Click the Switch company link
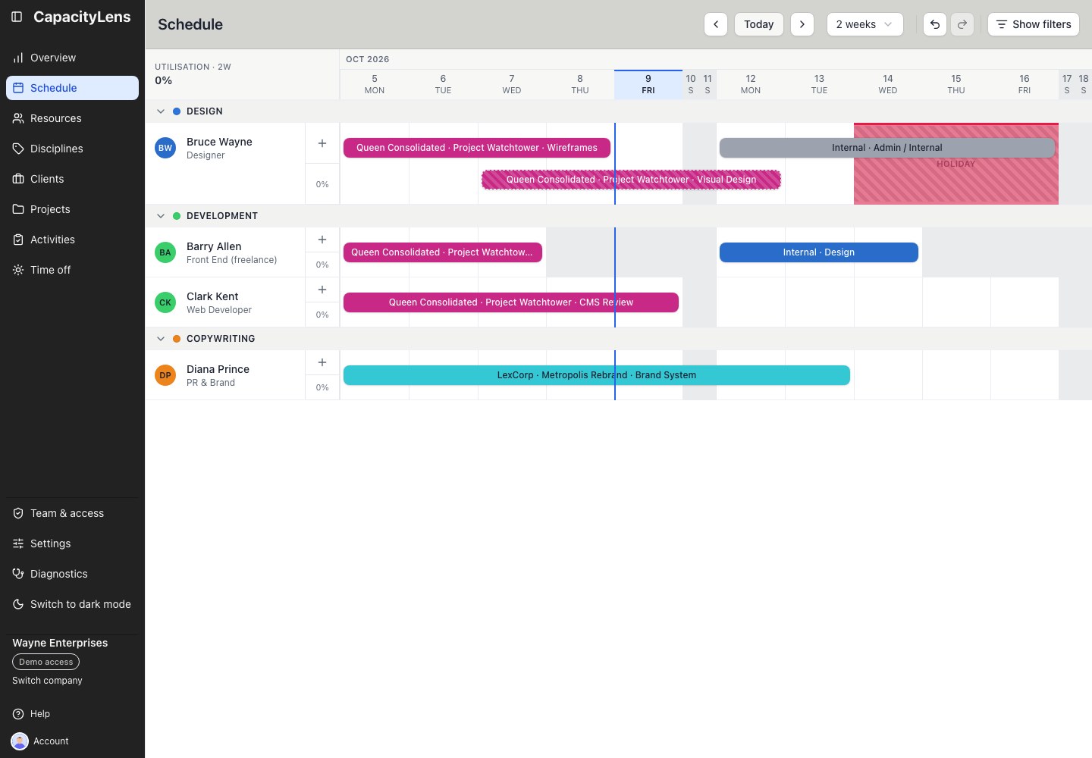Viewport: 1092px width, 758px height. (47, 681)
